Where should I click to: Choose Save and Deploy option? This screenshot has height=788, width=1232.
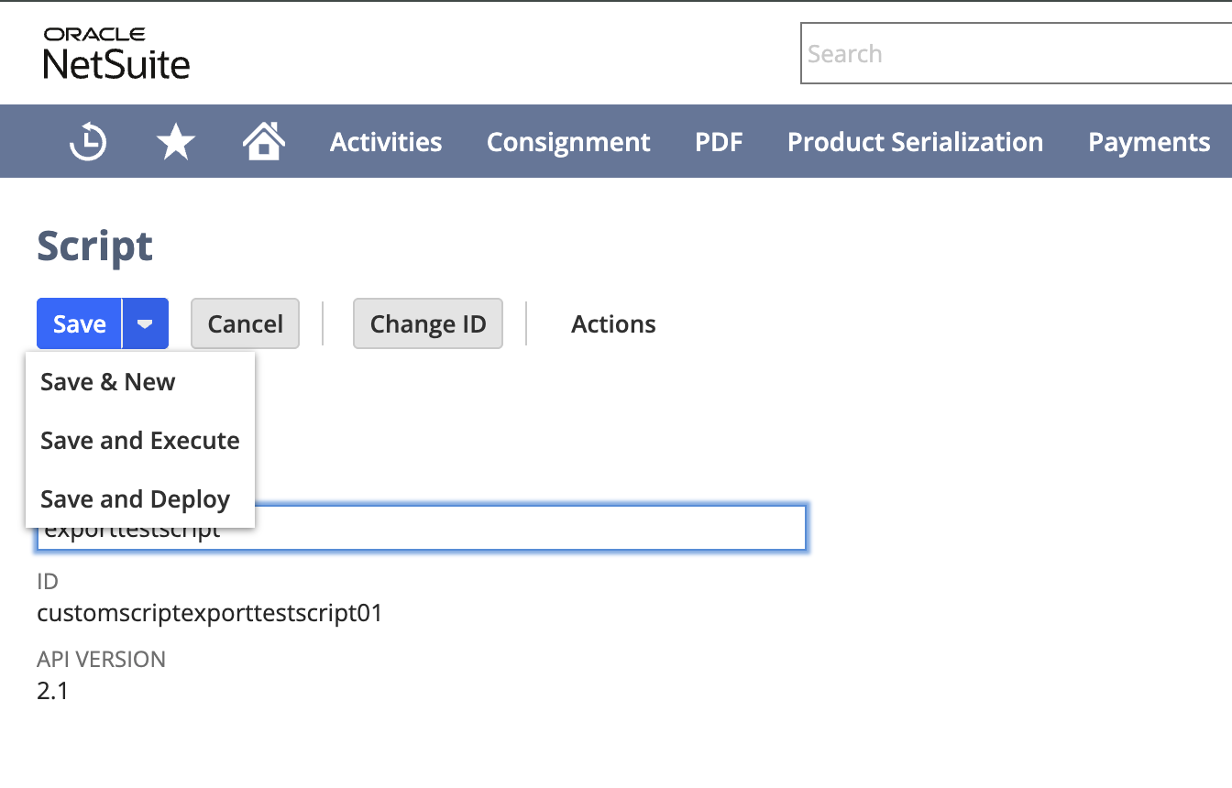(140, 499)
